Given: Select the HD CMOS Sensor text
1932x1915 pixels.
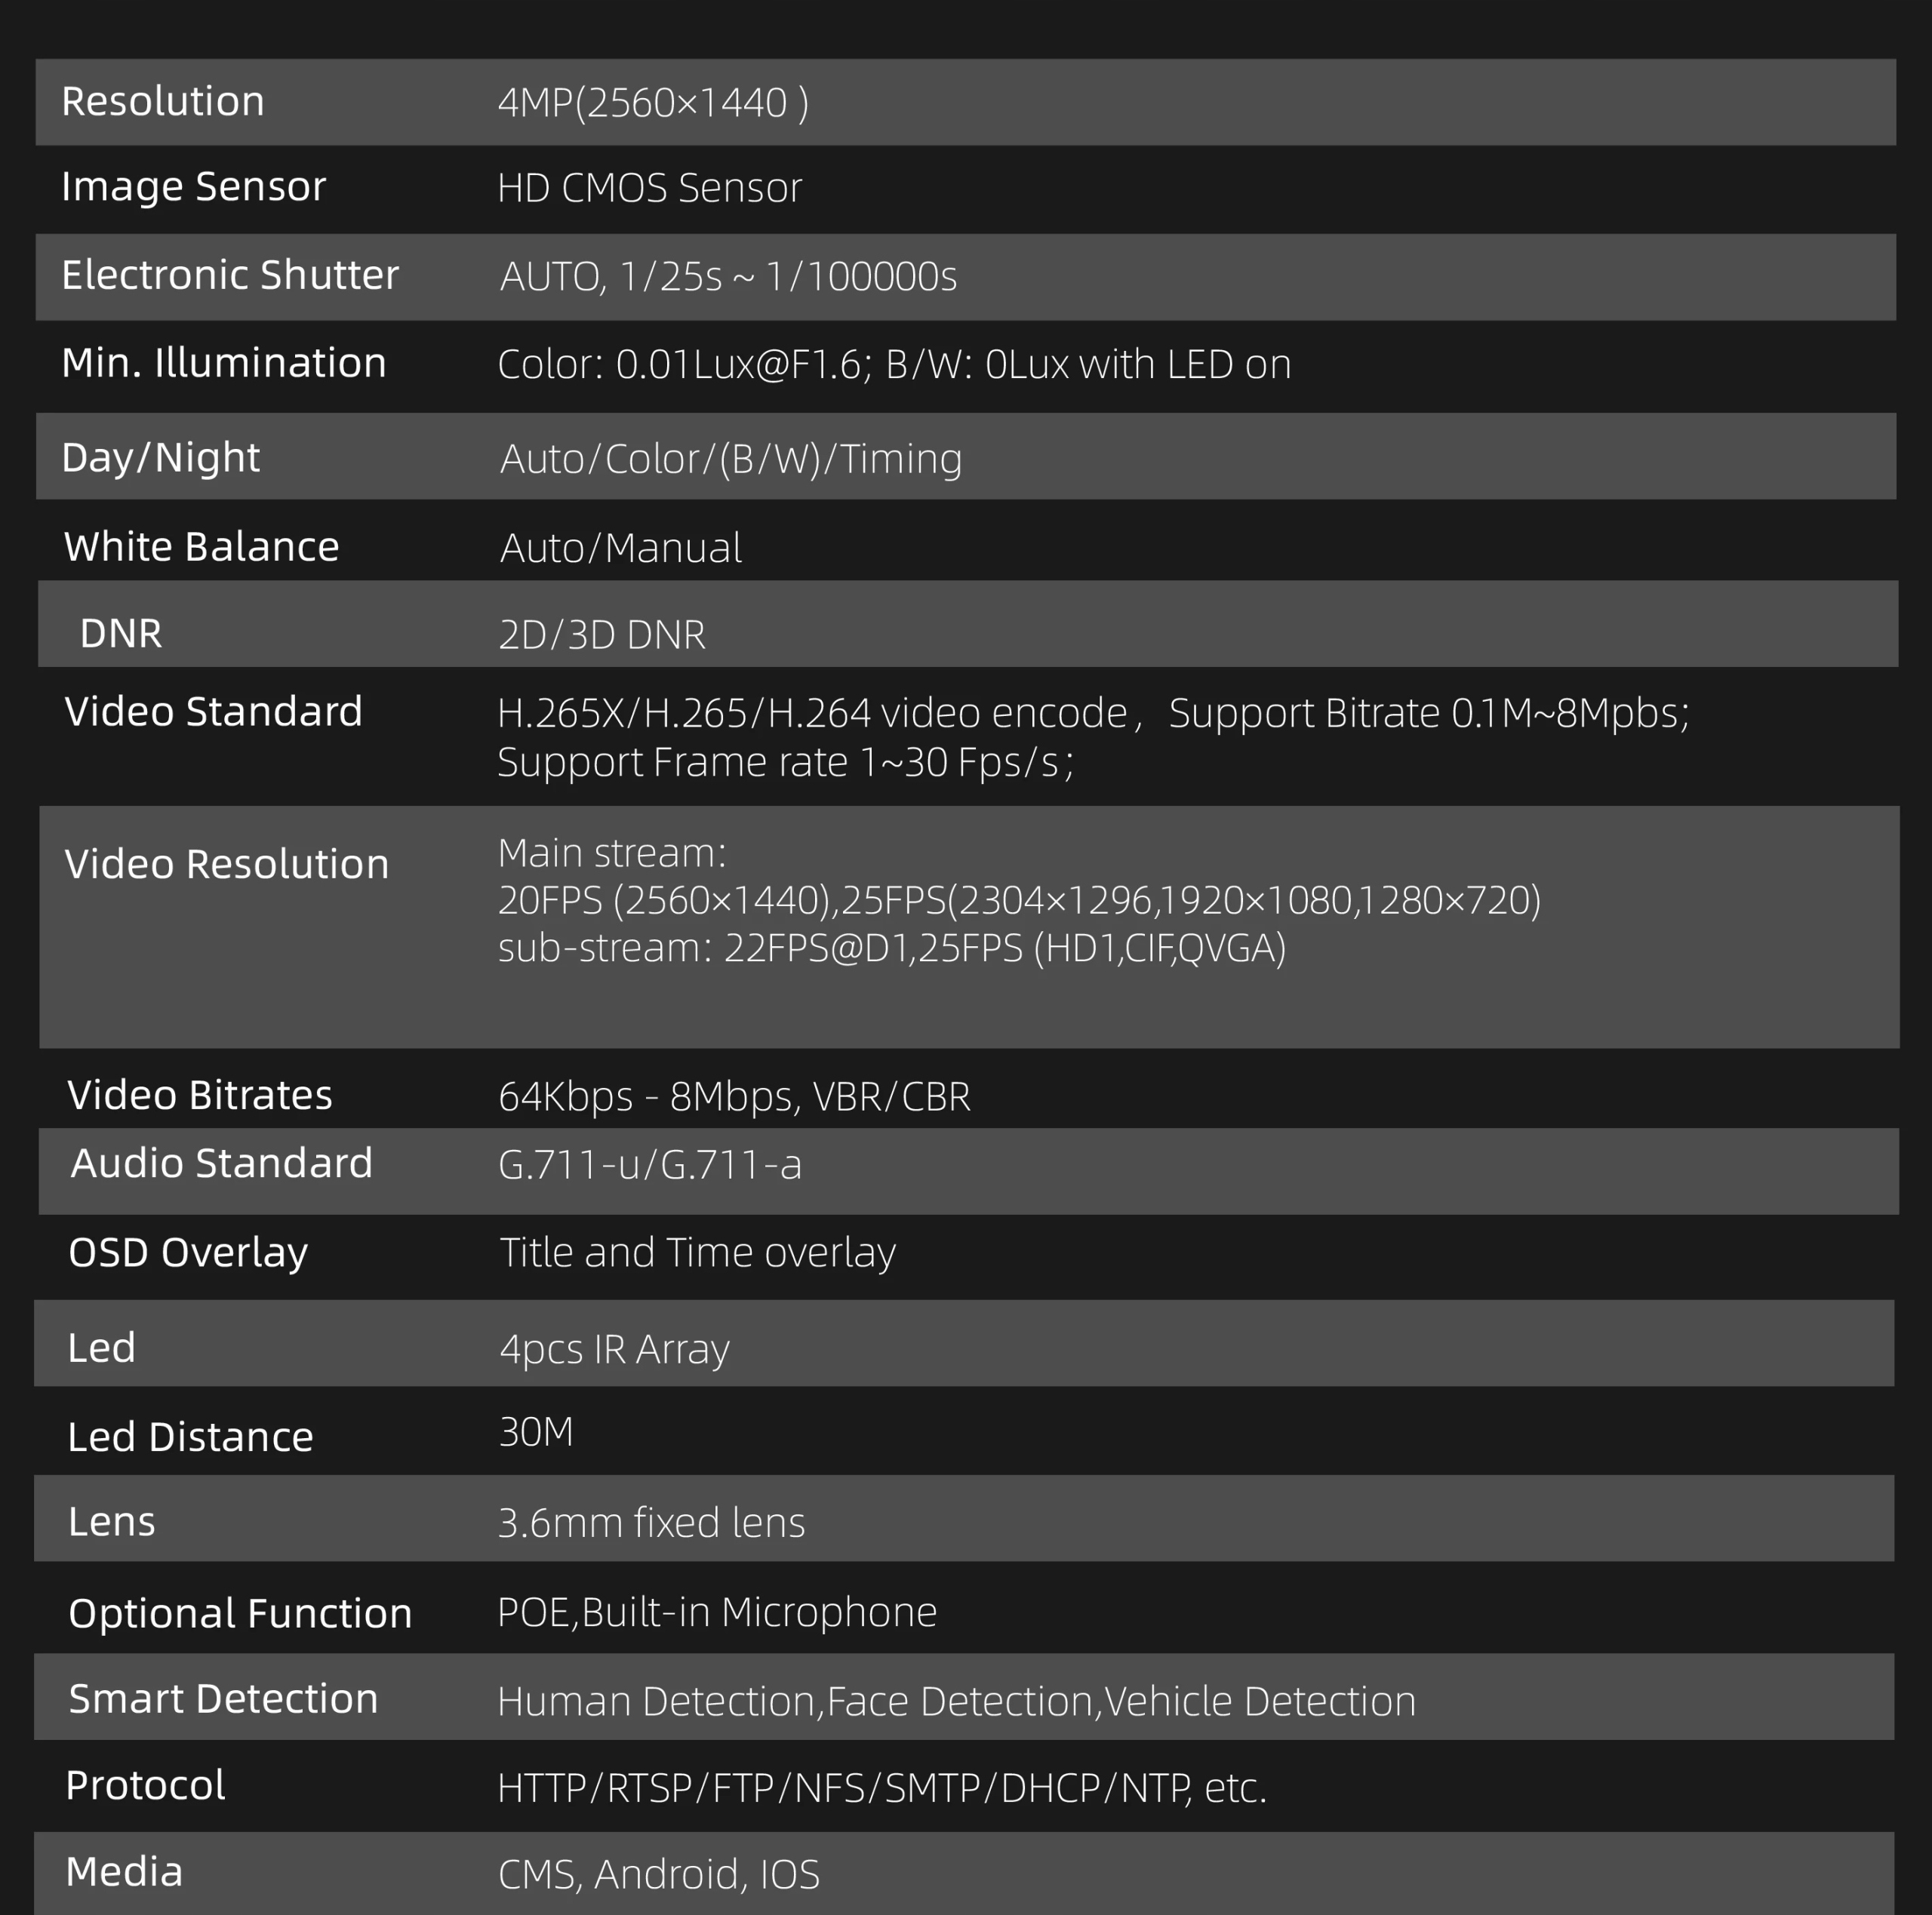Looking at the screenshot, I should click(x=649, y=188).
